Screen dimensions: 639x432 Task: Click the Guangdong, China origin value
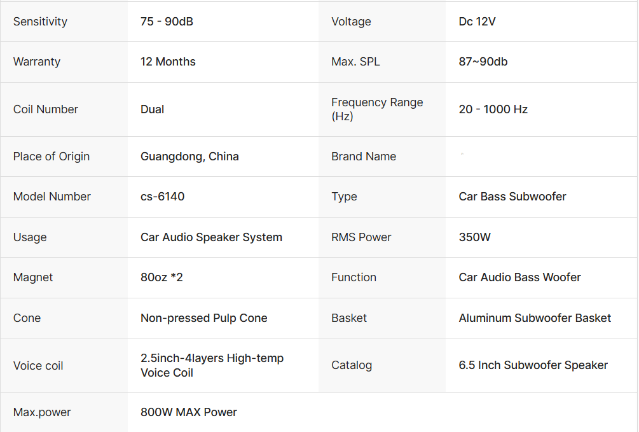point(189,157)
